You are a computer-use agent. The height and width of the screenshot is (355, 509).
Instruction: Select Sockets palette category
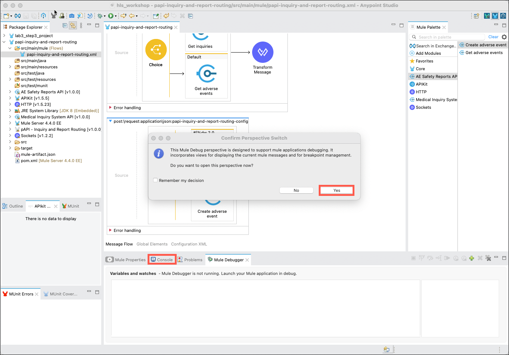pos(420,107)
